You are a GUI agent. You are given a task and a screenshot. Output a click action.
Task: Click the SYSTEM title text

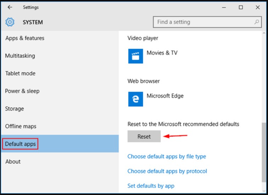33,22
